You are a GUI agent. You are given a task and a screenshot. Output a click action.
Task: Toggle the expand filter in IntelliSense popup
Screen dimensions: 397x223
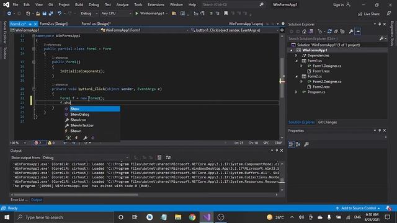tap(68, 138)
